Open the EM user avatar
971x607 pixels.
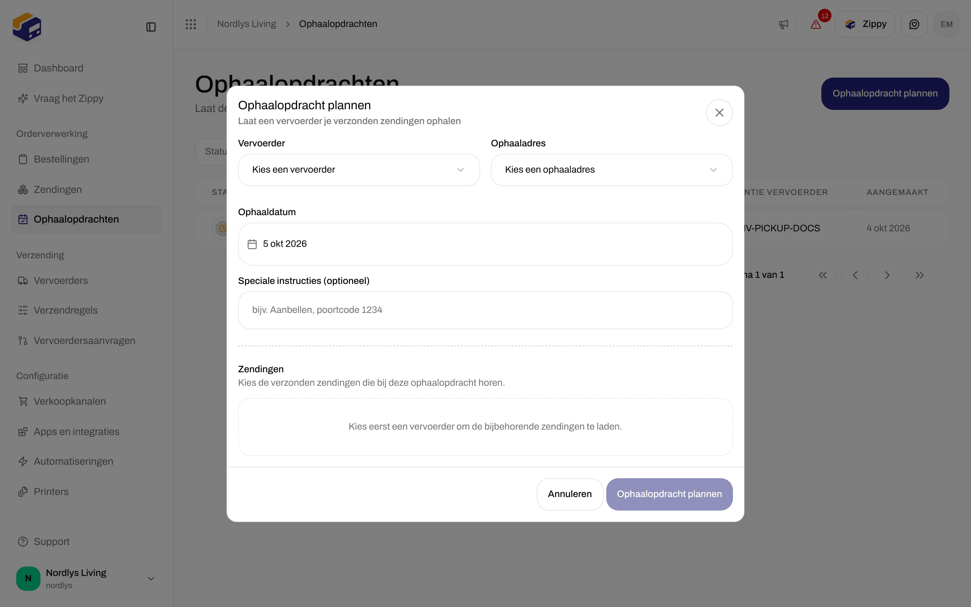tap(946, 24)
